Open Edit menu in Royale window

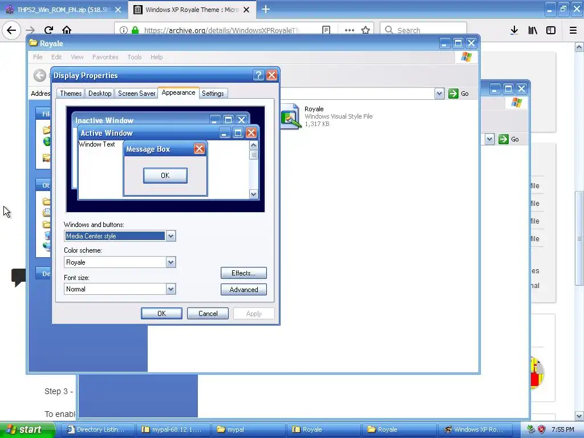coord(56,57)
